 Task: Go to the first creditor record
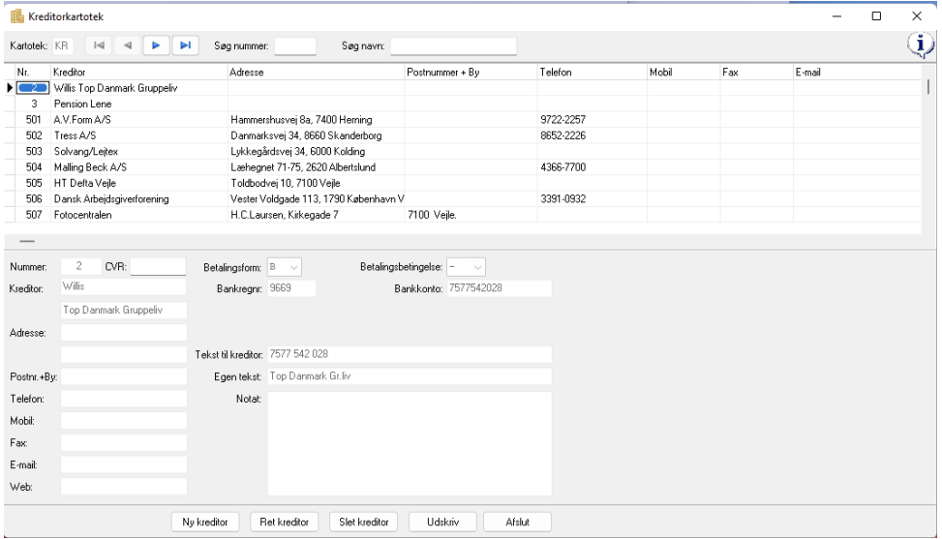tap(99, 45)
